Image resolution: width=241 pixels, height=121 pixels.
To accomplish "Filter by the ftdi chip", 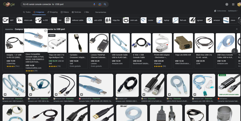I will pyautogui.click(x=57, y=20).
